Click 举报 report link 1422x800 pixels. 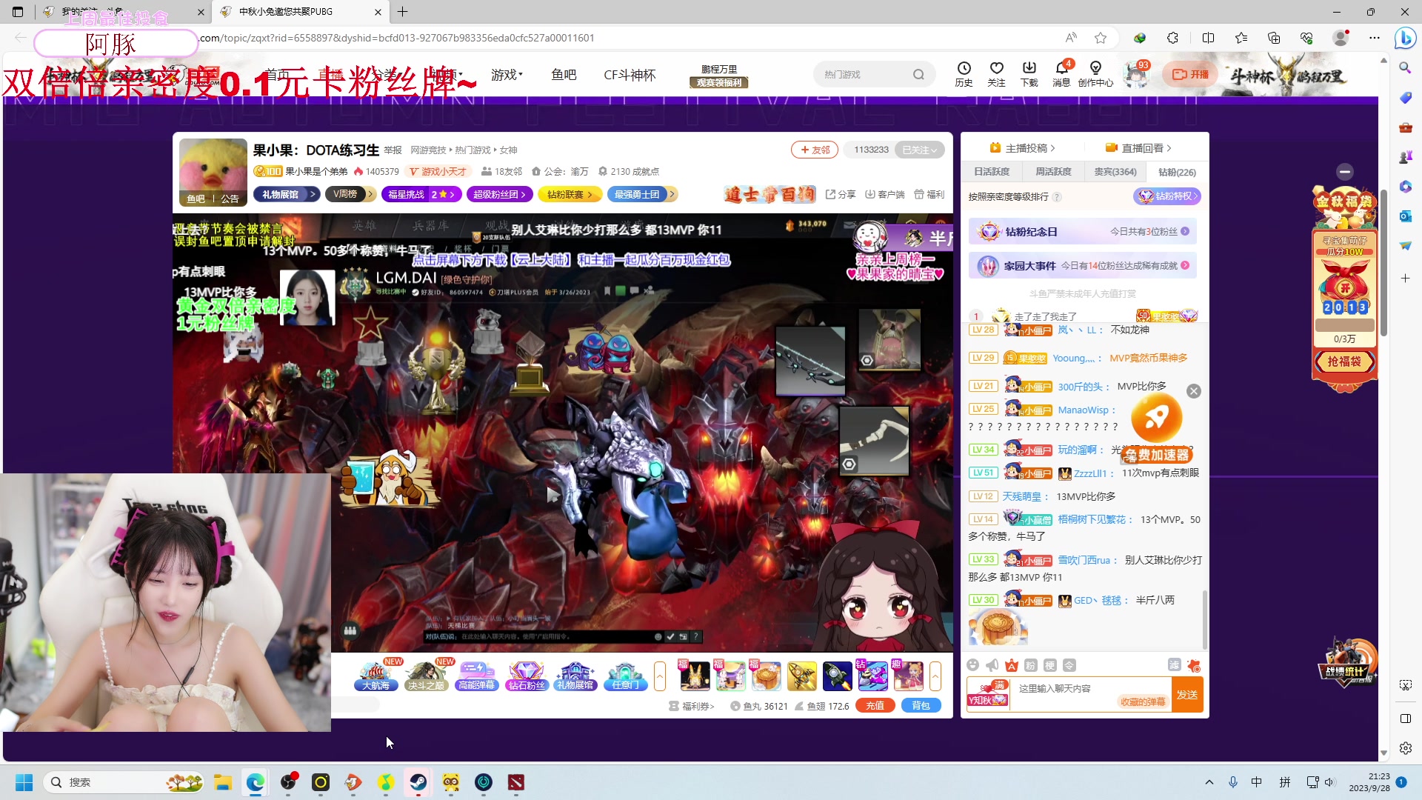pyautogui.click(x=393, y=150)
